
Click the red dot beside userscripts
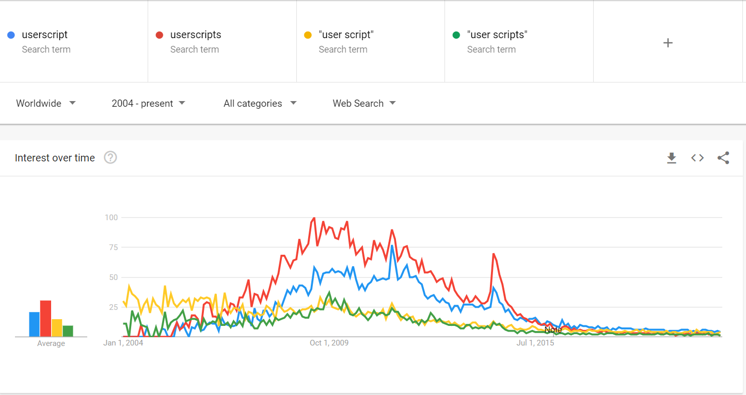160,35
